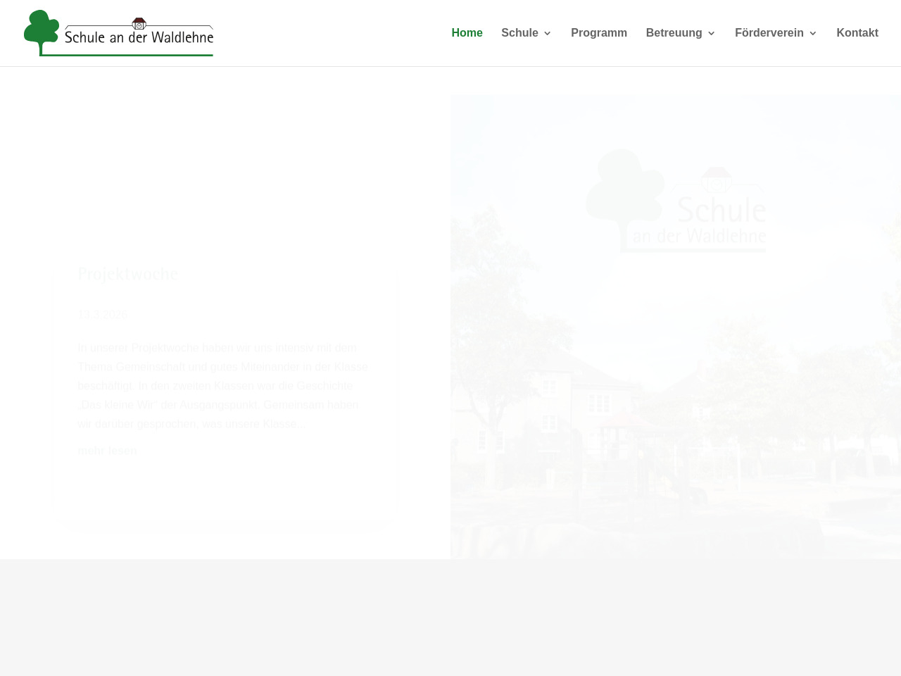Image resolution: width=901 pixels, height=676 pixels.
Task: Expand the Schule submenu chevron
Action: point(548,33)
